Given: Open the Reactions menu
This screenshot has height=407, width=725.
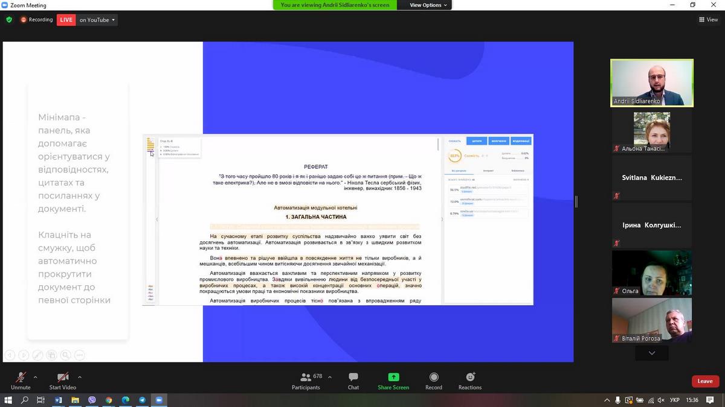Looking at the screenshot, I should coord(470,377).
